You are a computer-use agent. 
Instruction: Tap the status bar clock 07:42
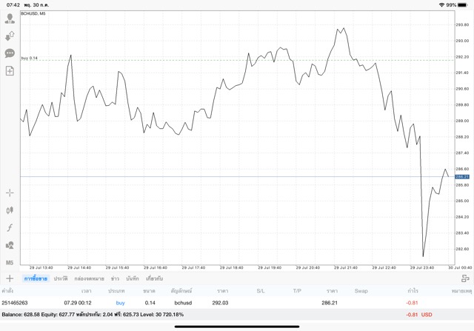(x=13, y=5)
